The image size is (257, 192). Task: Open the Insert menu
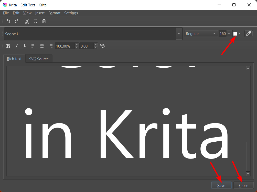coord(40,13)
